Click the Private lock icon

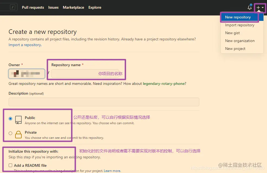[18, 134]
